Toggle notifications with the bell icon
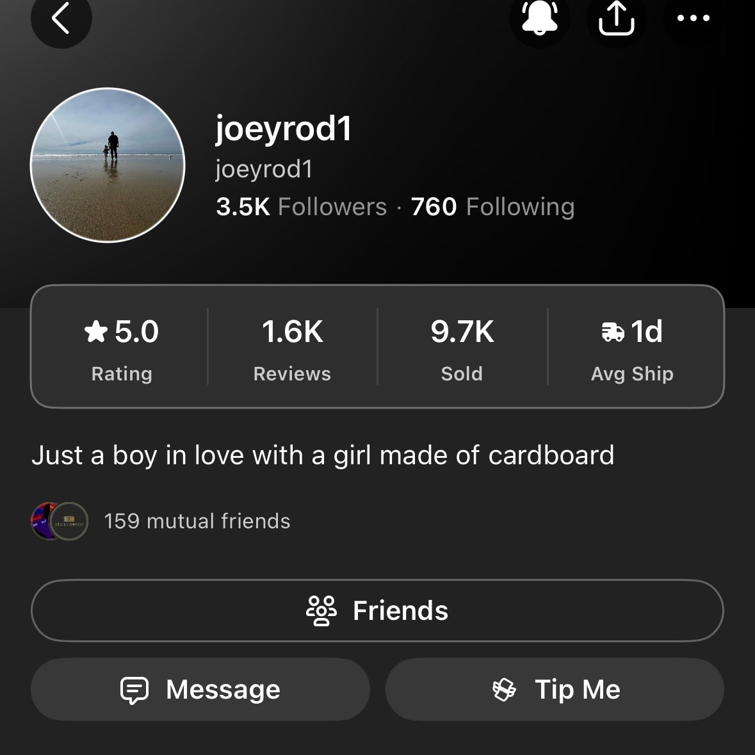This screenshot has height=755, width=755. pos(539,18)
